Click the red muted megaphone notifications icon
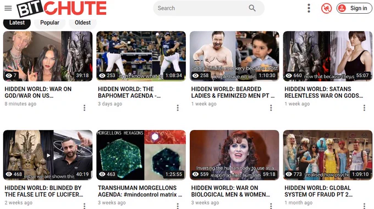374x209 pixels. tap(326, 8)
